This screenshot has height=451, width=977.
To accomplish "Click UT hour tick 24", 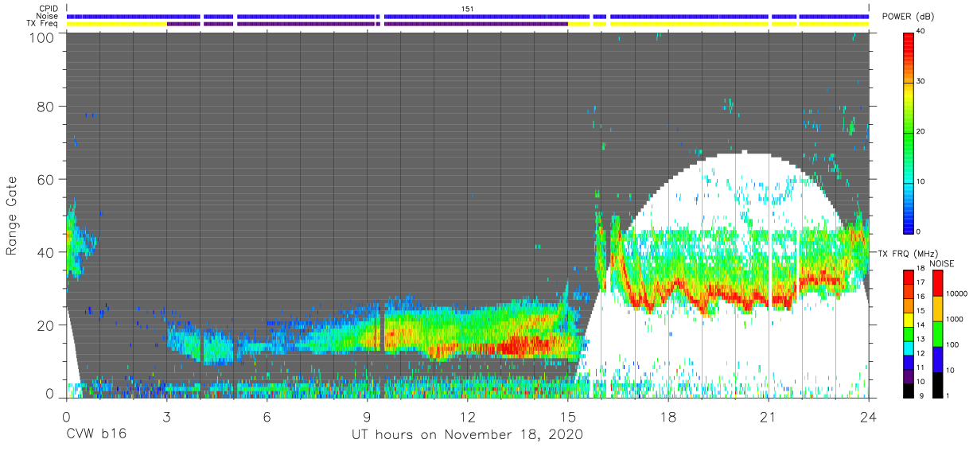I will [x=869, y=416].
